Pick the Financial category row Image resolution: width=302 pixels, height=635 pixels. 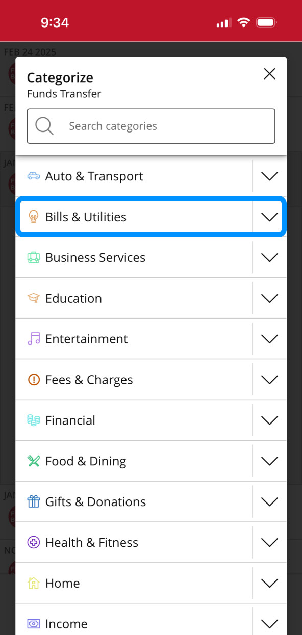click(134, 420)
